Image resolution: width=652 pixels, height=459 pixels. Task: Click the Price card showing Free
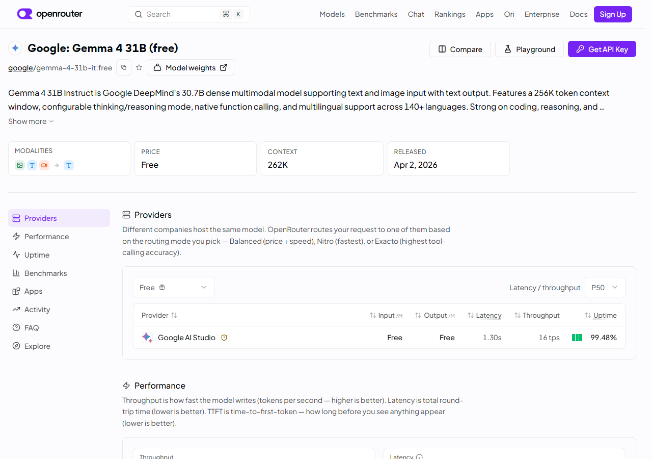click(196, 159)
